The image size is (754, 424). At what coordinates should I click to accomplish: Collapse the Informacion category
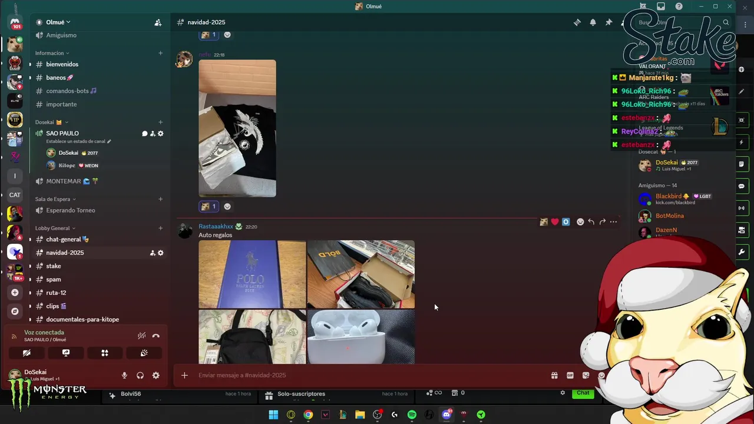click(52, 53)
